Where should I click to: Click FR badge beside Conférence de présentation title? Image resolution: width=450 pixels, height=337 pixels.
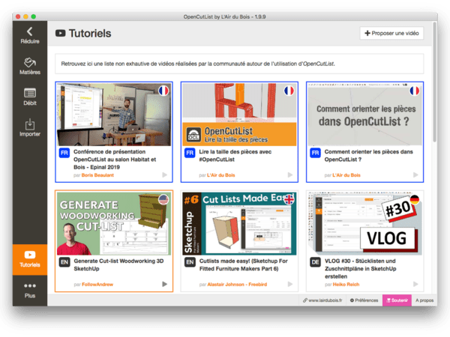click(64, 153)
